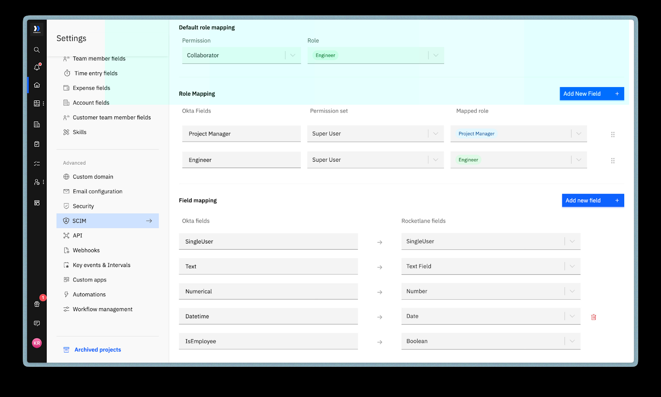Click Add New Field in Role Mapping
The width and height of the screenshot is (661, 397).
pos(592,94)
